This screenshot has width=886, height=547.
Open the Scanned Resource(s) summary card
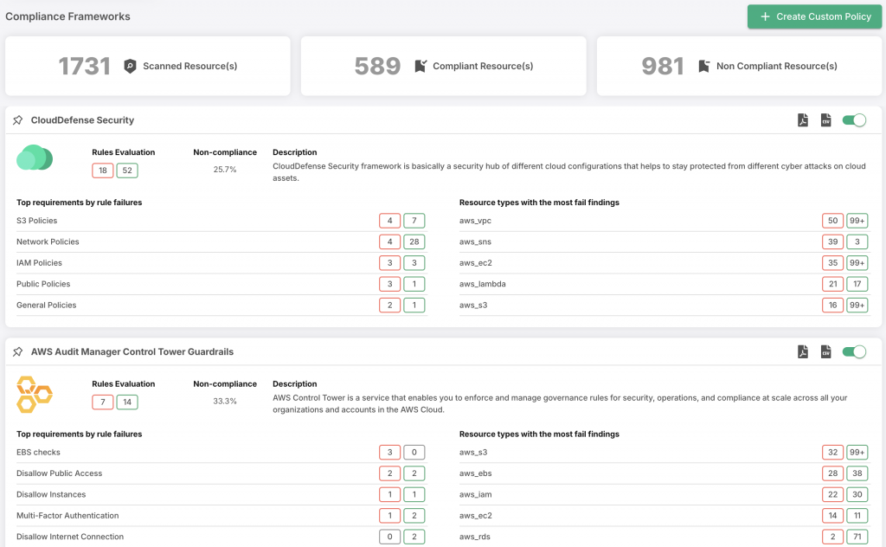point(147,66)
